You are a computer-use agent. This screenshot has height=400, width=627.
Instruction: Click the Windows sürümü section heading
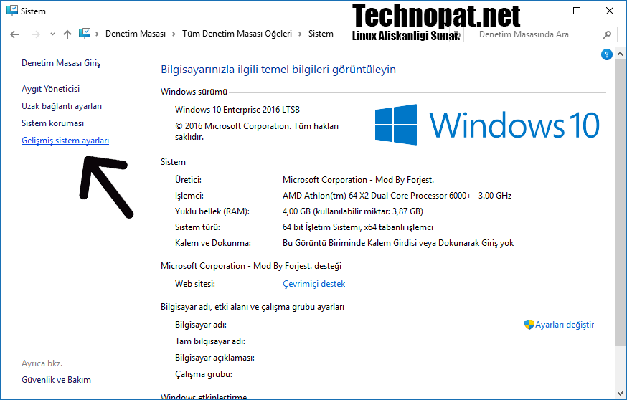[x=194, y=92]
